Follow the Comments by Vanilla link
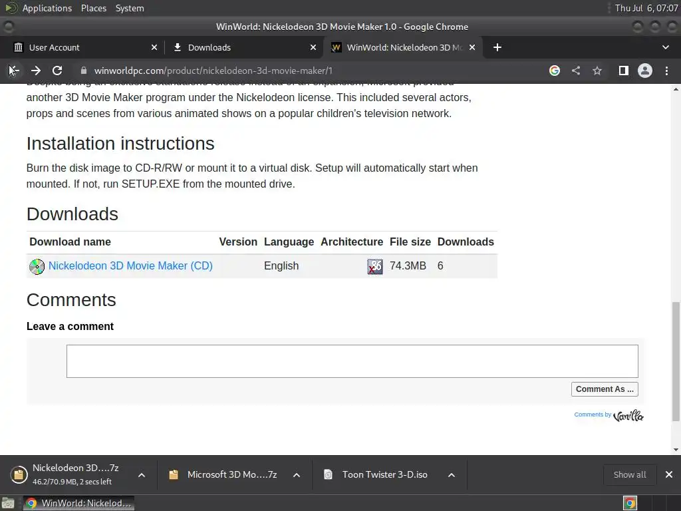 [609, 415]
